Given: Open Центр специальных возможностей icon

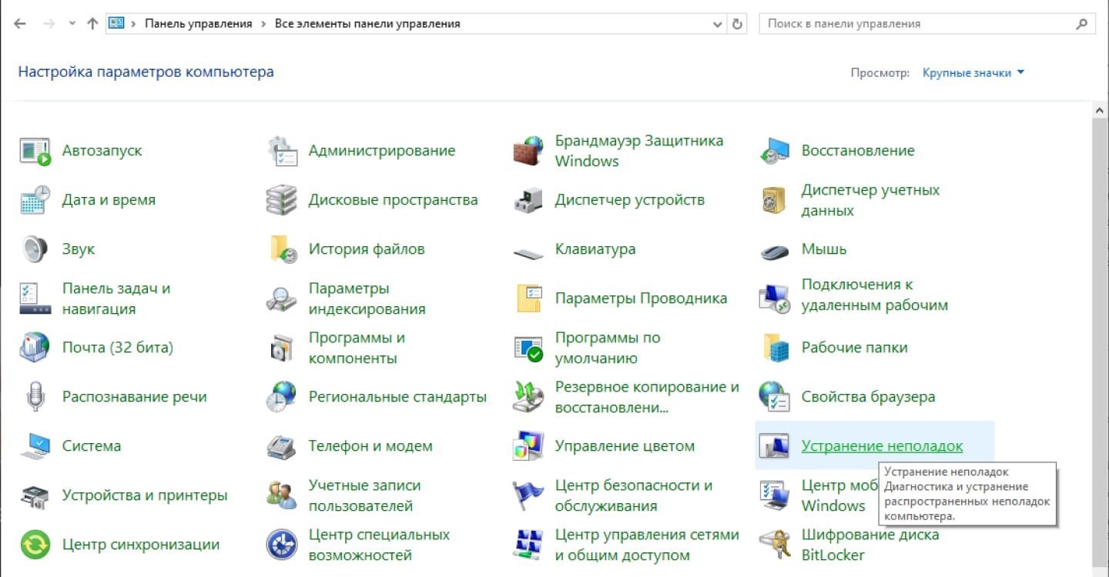Looking at the screenshot, I should (282, 545).
